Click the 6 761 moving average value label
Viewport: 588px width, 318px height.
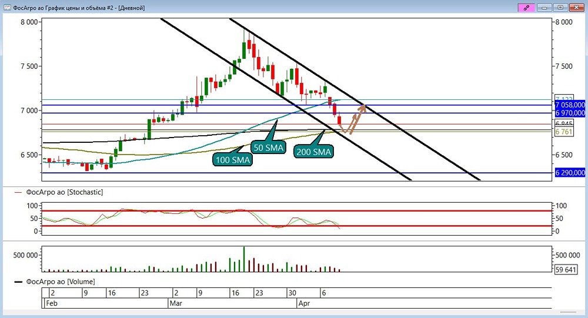564,132
